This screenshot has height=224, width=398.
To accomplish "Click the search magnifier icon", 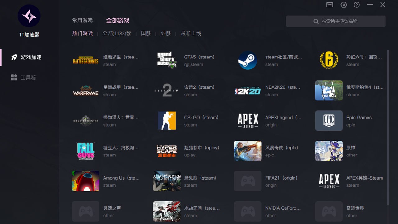I will tap(316, 21).
